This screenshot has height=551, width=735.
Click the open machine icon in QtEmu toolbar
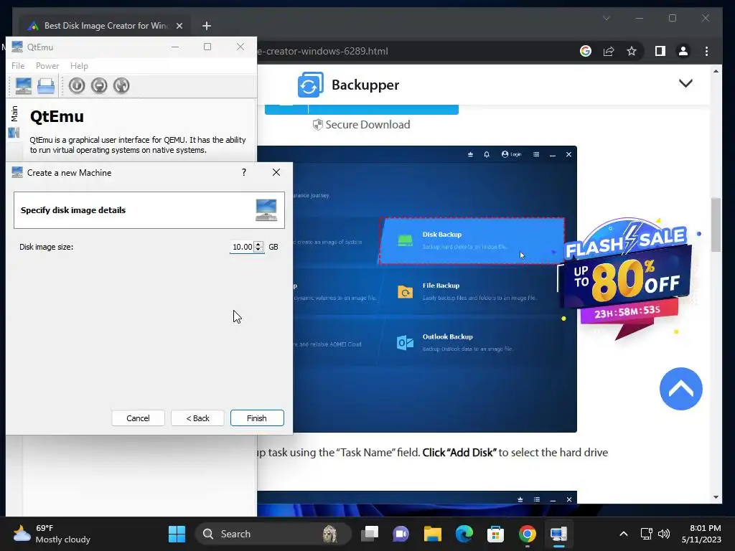(46, 86)
